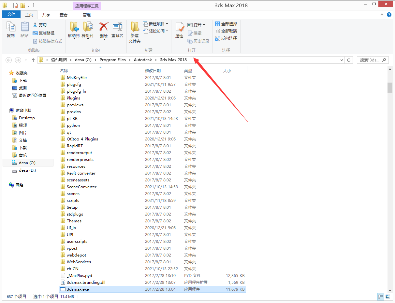The width and height of the screenshot is (395, 303).
Task: Click 反向选择 invert selection
Action: 226,38
